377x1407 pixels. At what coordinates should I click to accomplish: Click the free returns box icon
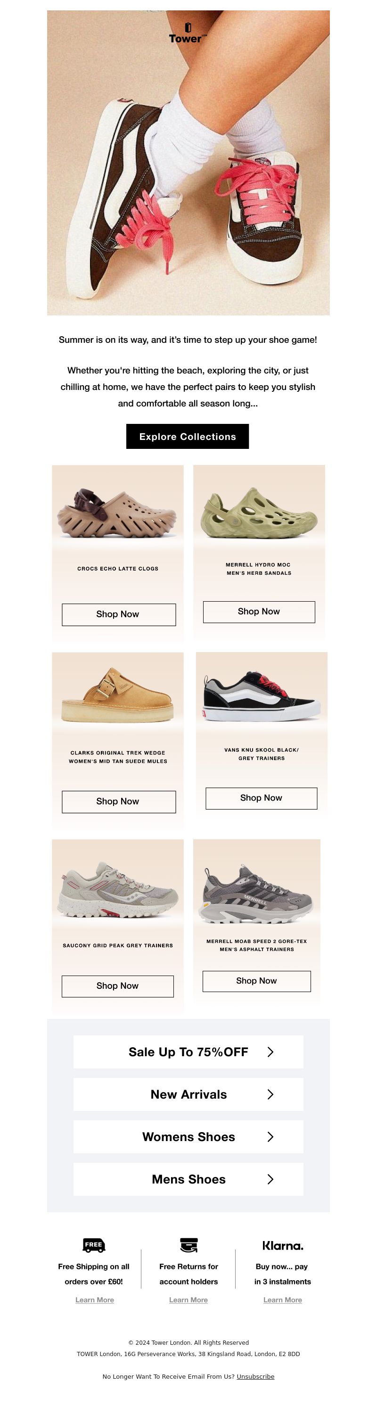[189, 1245]
